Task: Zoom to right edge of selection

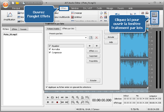Action: point(82,102)
